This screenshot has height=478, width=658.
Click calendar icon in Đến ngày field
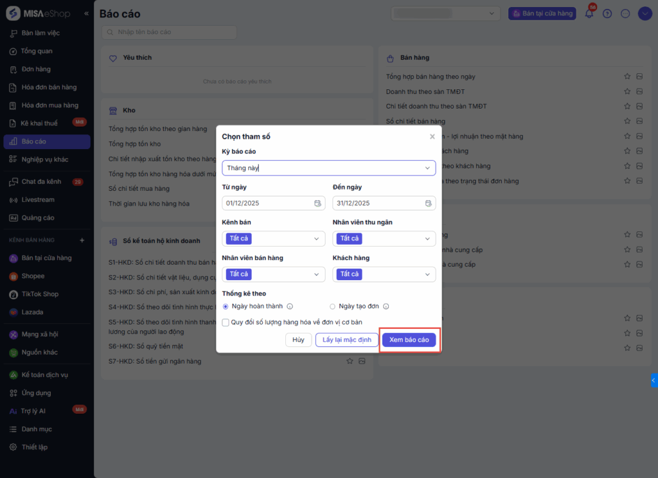428,204
